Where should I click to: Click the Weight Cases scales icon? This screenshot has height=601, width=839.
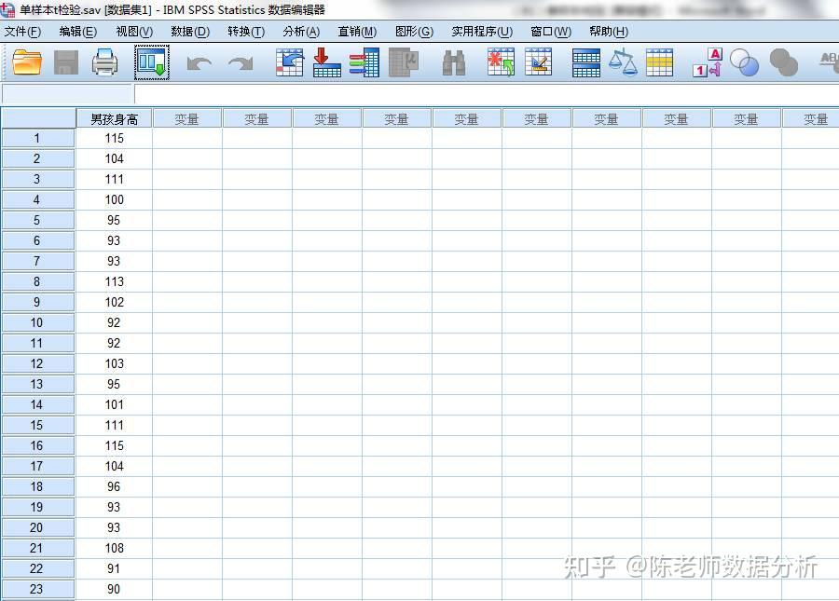[x=623, y=61]
